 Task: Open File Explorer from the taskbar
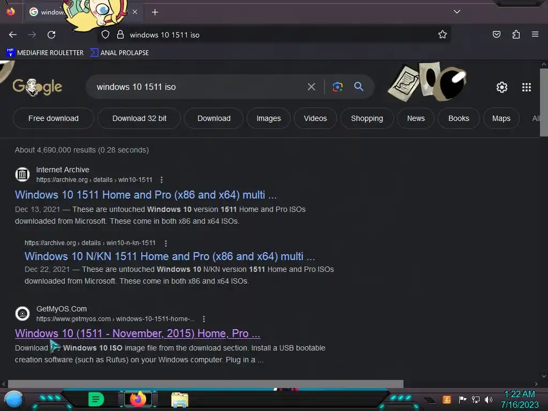tap(180, 399)
